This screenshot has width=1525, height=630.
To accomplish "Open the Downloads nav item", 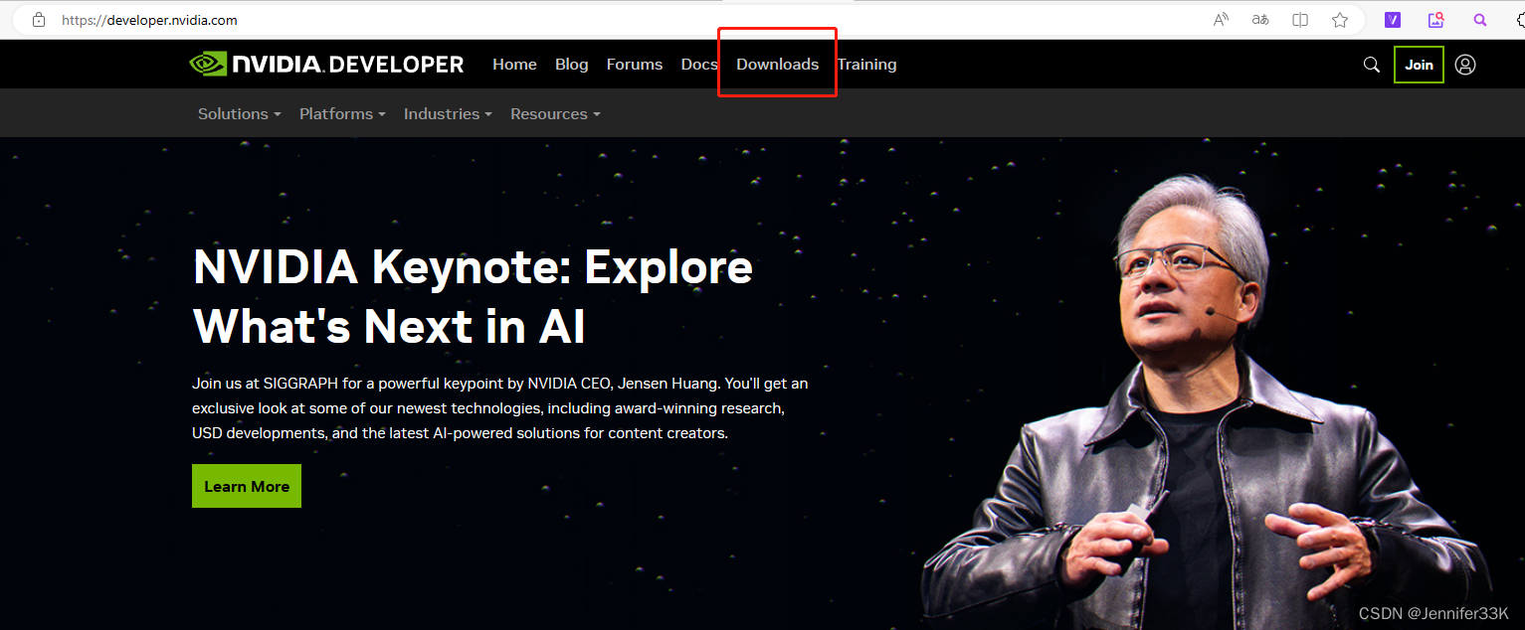I will [778, 65].
